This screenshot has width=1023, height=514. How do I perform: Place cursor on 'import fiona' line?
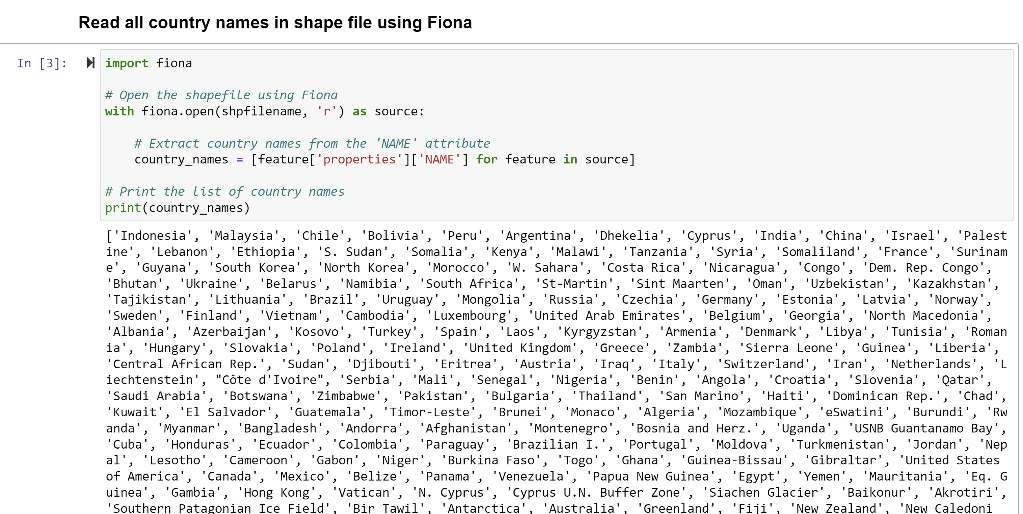(x=148, y=63)
